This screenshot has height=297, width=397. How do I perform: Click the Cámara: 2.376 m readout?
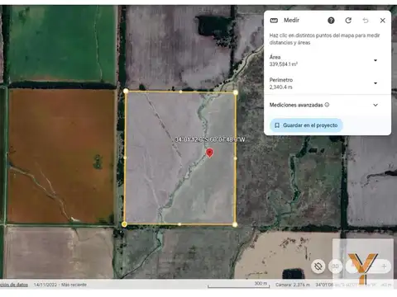tap(293, 285)
